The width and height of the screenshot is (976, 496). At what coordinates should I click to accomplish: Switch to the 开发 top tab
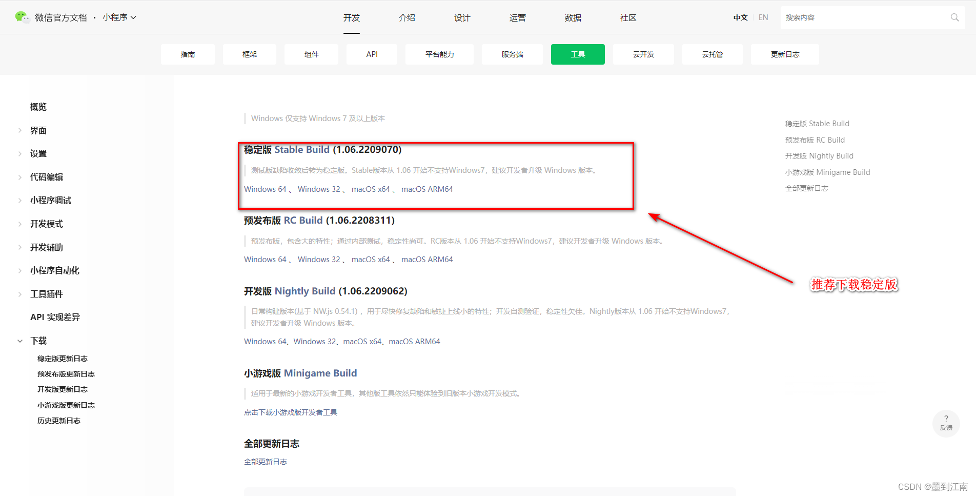[352, 17]
